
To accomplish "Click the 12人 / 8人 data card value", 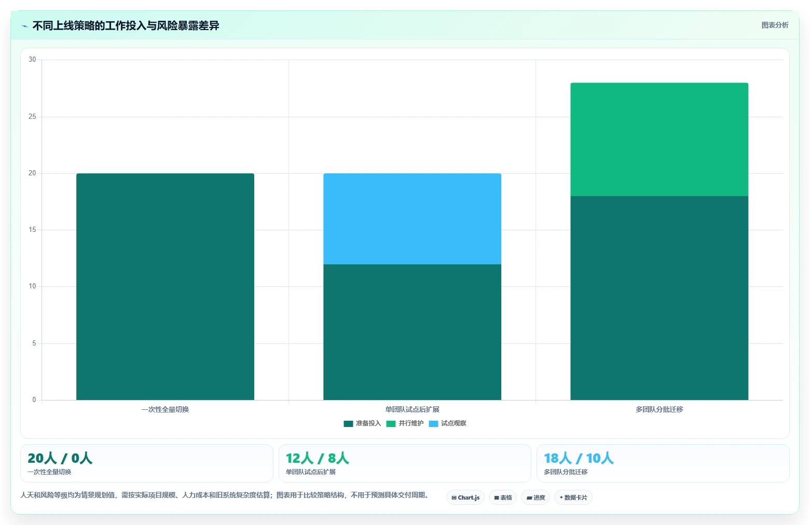I will tap(317, 458).
